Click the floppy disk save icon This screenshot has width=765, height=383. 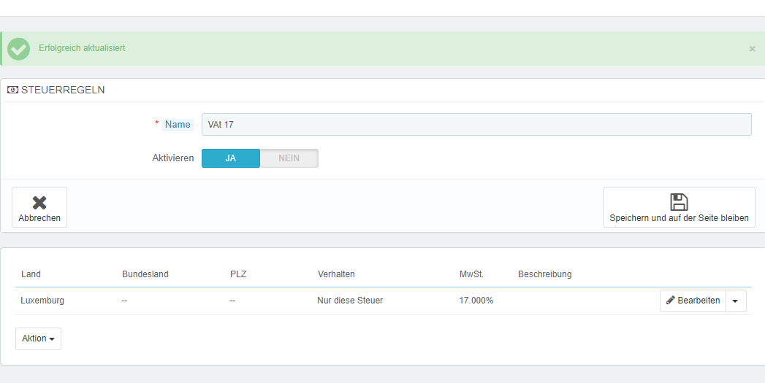[x=679, y=202]
